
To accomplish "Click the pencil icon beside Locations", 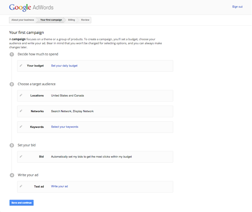I will click(x=21, y=95).
